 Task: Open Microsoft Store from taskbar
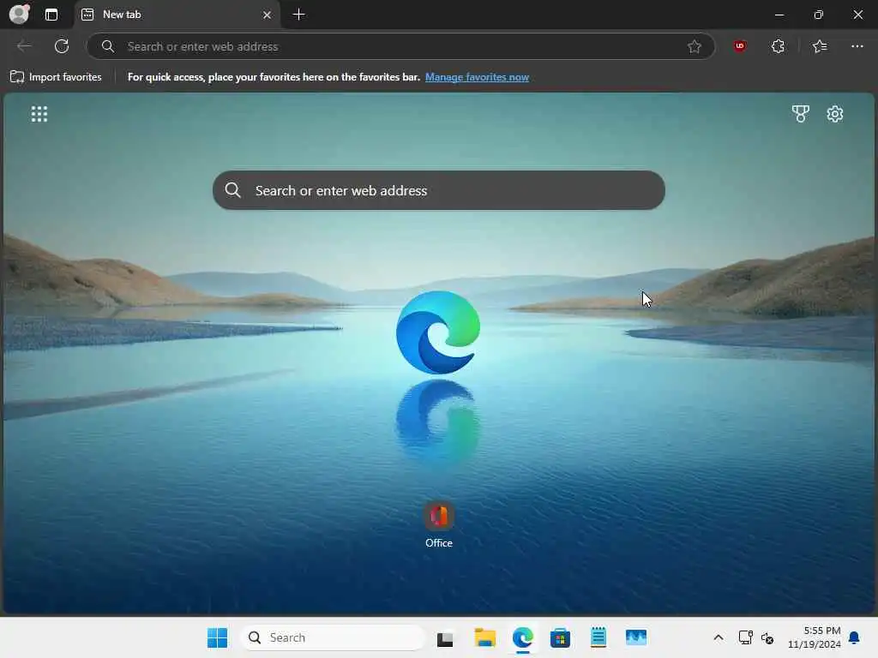coord(560,637)
